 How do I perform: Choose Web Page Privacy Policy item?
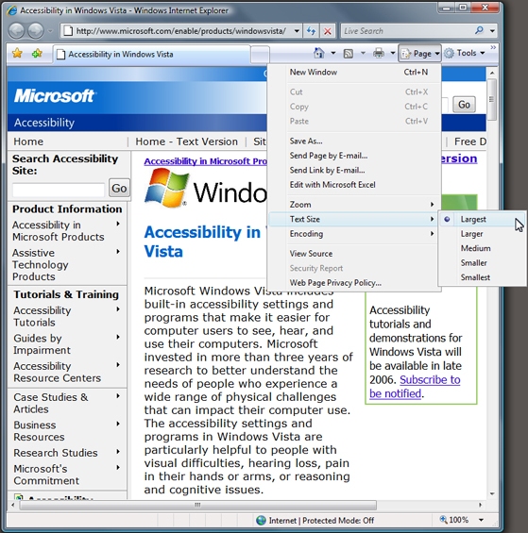click(x=354, y=283)
